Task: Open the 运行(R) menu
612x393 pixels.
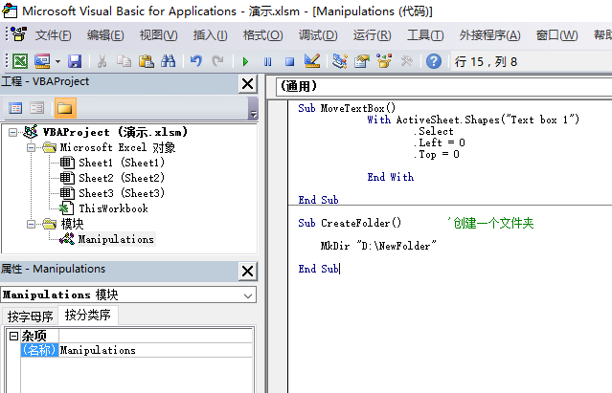Action: click(x=372, y=35)
